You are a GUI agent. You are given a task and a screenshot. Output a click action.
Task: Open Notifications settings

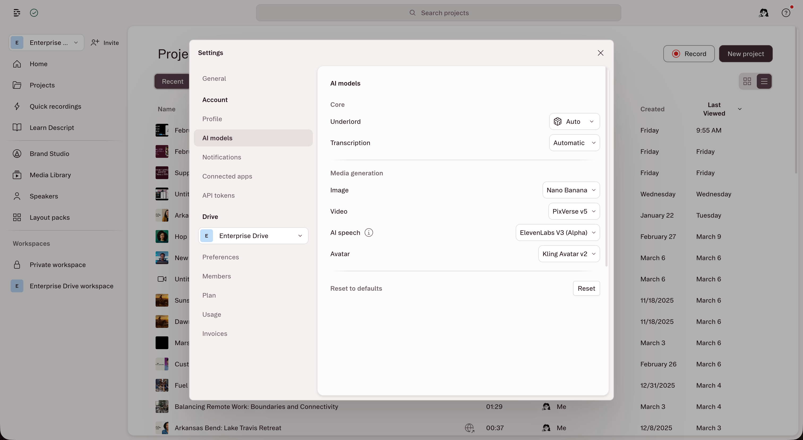coord(222,157)
